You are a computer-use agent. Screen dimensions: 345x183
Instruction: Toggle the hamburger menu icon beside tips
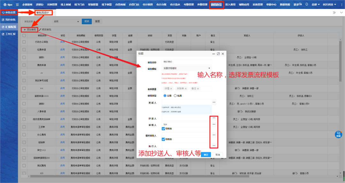pyautogui.click(x=17, y=5)
